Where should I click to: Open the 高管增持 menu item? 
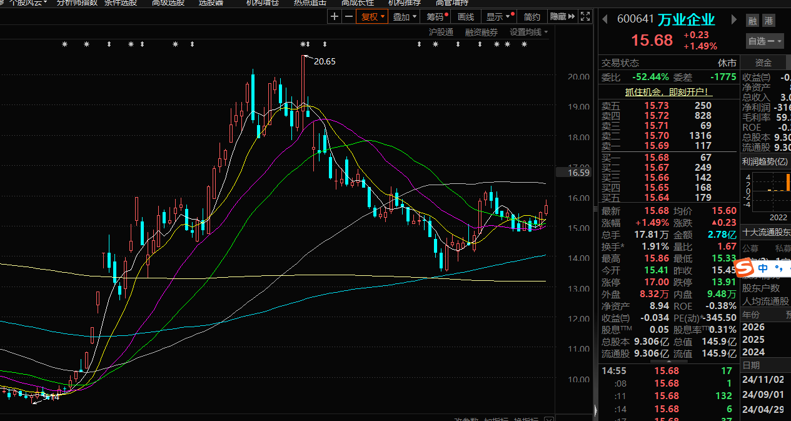tap(452, 3)
